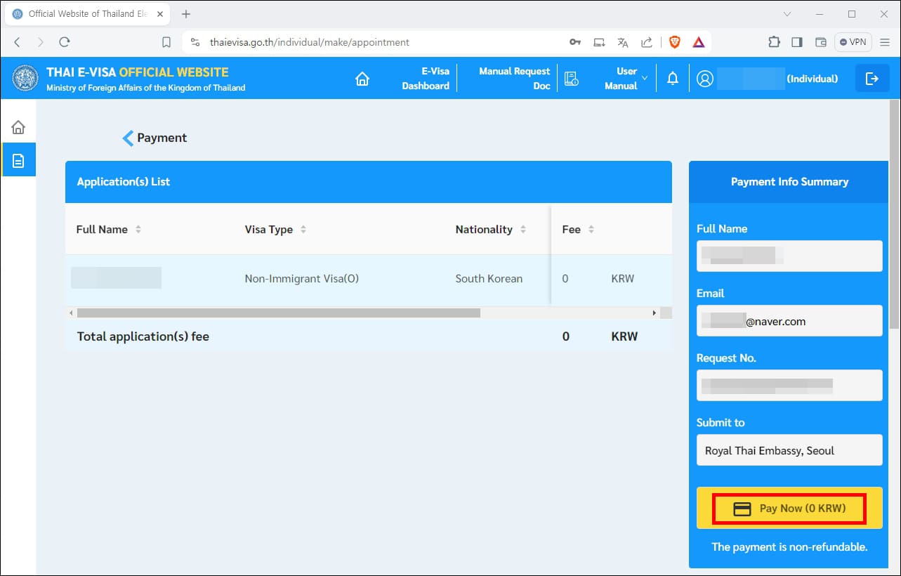Image resolution: width=901 pixels, height=576 pixels.
Task: Reload the Thai e-visa page
Action: (65, 42)
